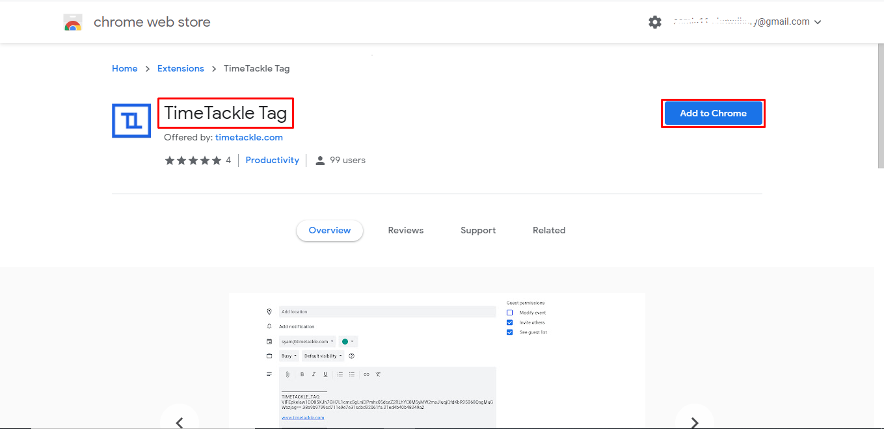This screenshot has width=884, height=429.
Task: Show the Related tab
Action: click(549, 231)
